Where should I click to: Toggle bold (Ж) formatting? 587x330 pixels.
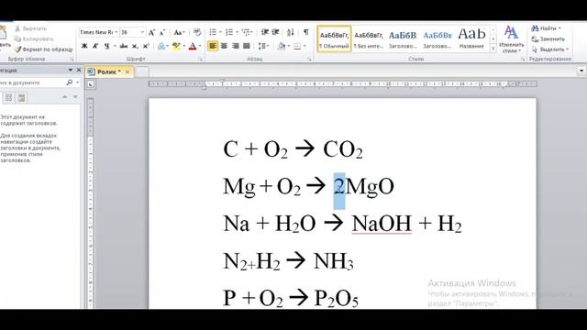[x=84, y=46]
